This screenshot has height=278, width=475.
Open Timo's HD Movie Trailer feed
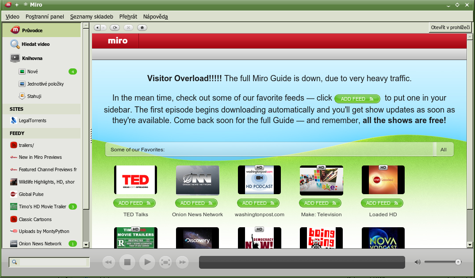tap(42, 207)
